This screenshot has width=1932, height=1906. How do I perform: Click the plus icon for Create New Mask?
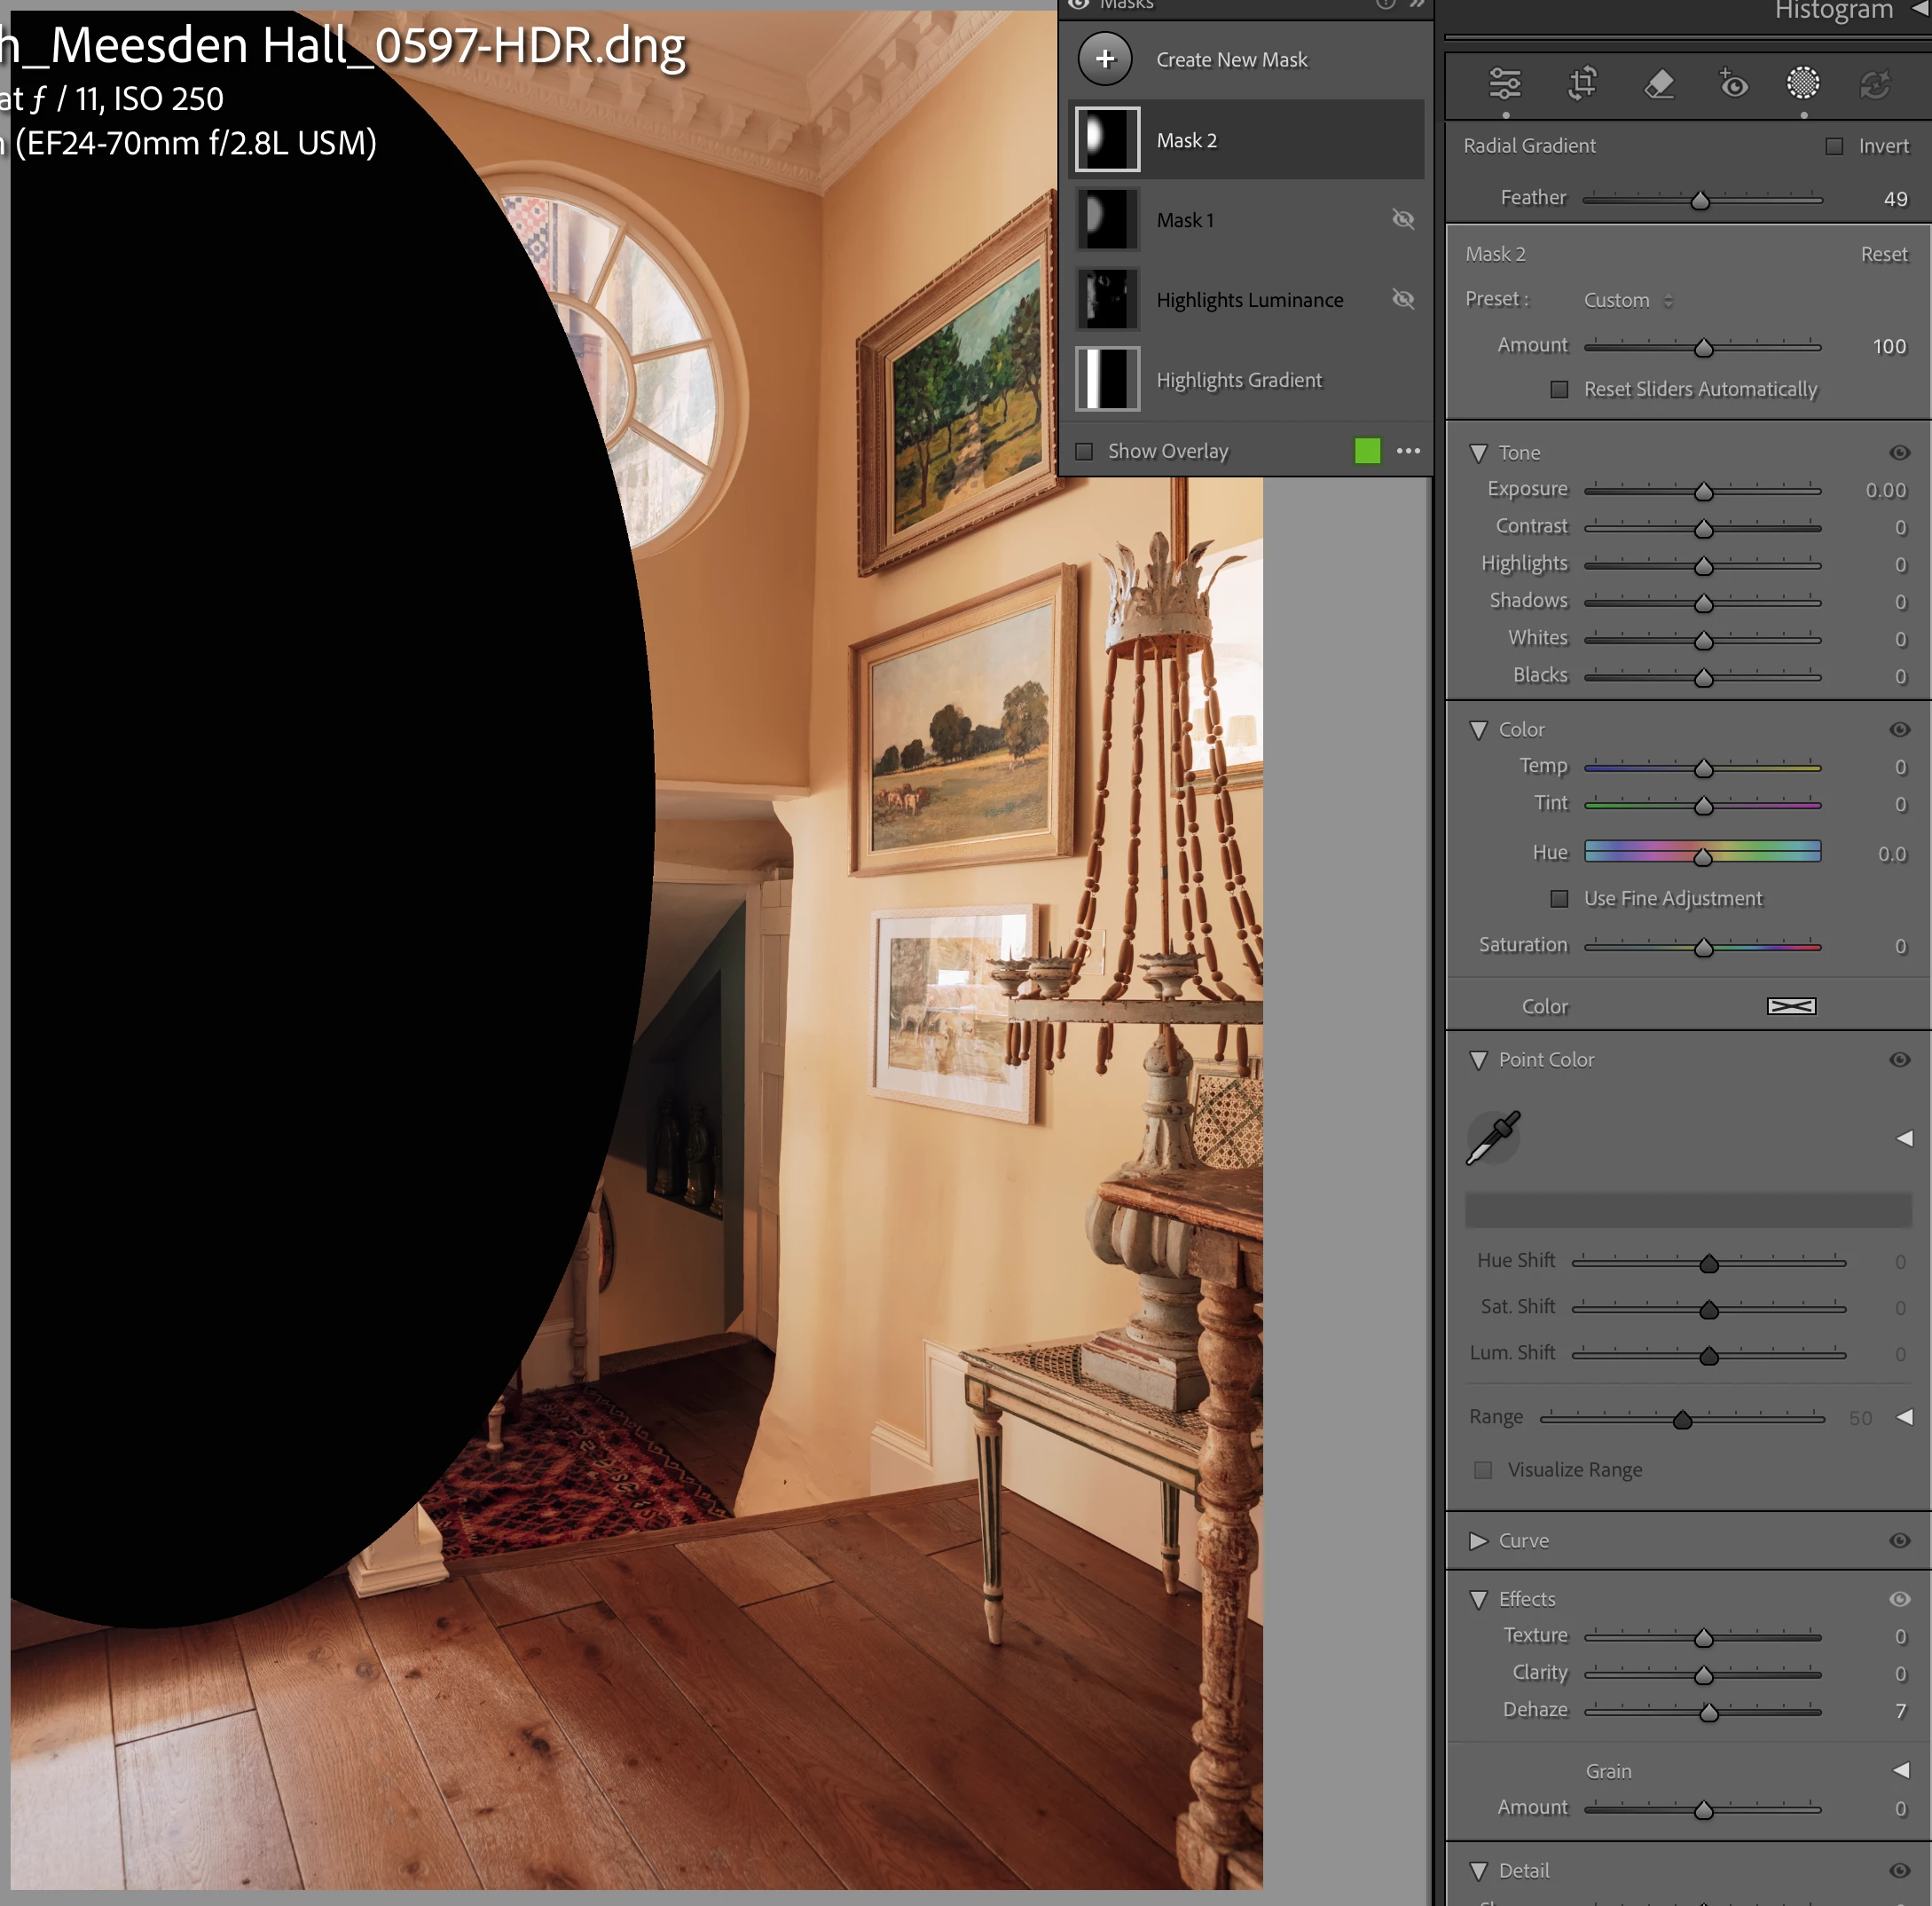1105,59
